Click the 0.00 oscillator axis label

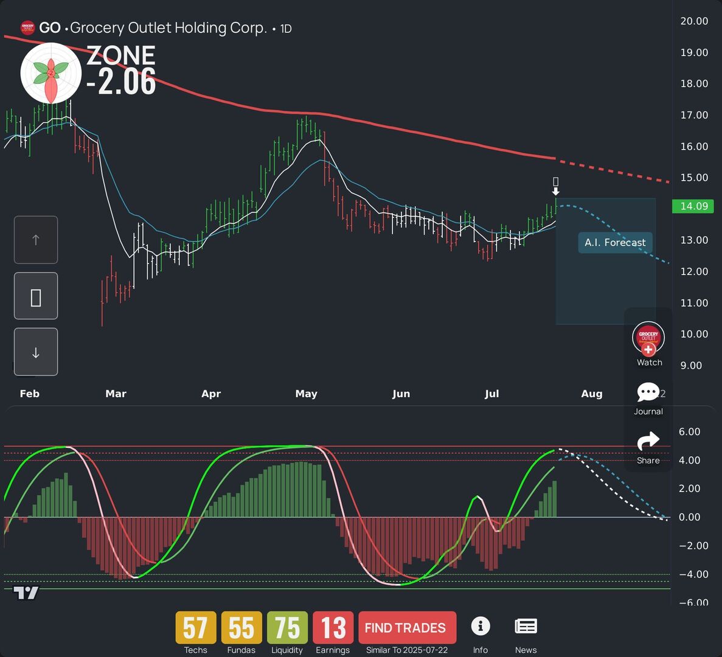pos(689,517)
